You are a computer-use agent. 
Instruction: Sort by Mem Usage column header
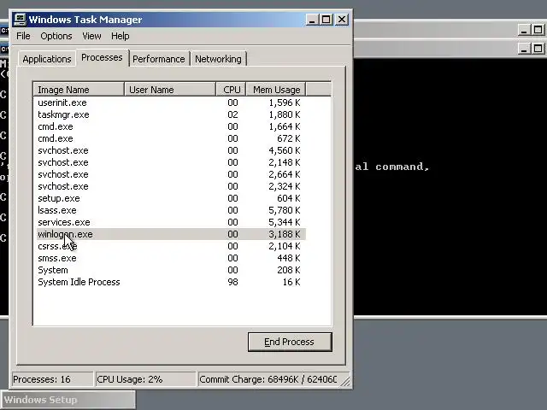(x=276, y=90)
